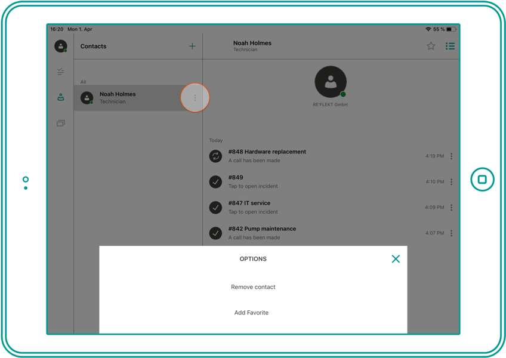This screenshot has height=358, width=506.
Task: Toggle the favorite star for Noah Holmes
Action: pos(431,46)
